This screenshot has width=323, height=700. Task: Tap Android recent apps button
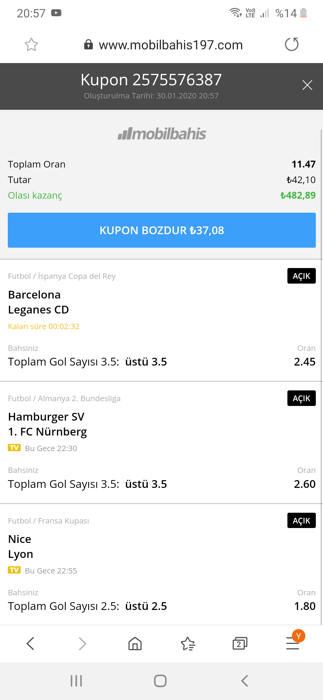coord(76,681)
